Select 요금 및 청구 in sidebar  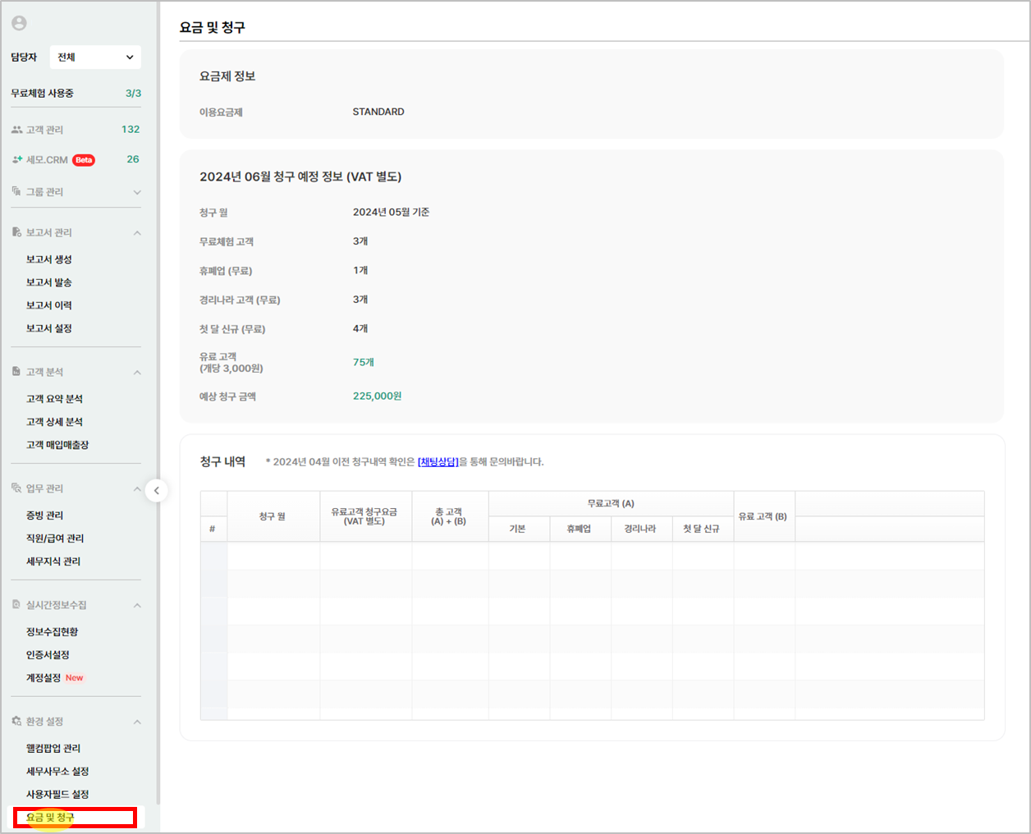51,818
